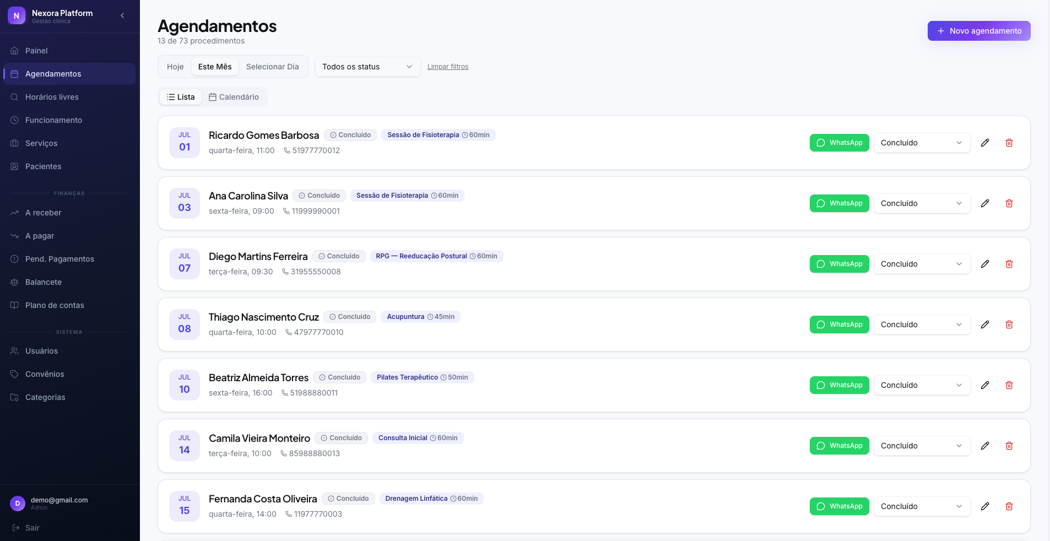Open status dropdown for Fernanda Costa Oliveira
This screenshot has height=541, width=1050.
coord(922,506)
